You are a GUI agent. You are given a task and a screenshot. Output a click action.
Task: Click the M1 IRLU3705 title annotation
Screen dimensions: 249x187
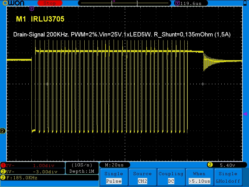coord(40,19)
